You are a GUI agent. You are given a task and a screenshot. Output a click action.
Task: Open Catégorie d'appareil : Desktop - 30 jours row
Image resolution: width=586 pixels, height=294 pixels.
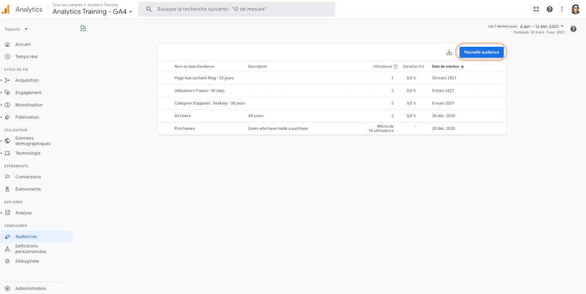(x=332, y=103)
